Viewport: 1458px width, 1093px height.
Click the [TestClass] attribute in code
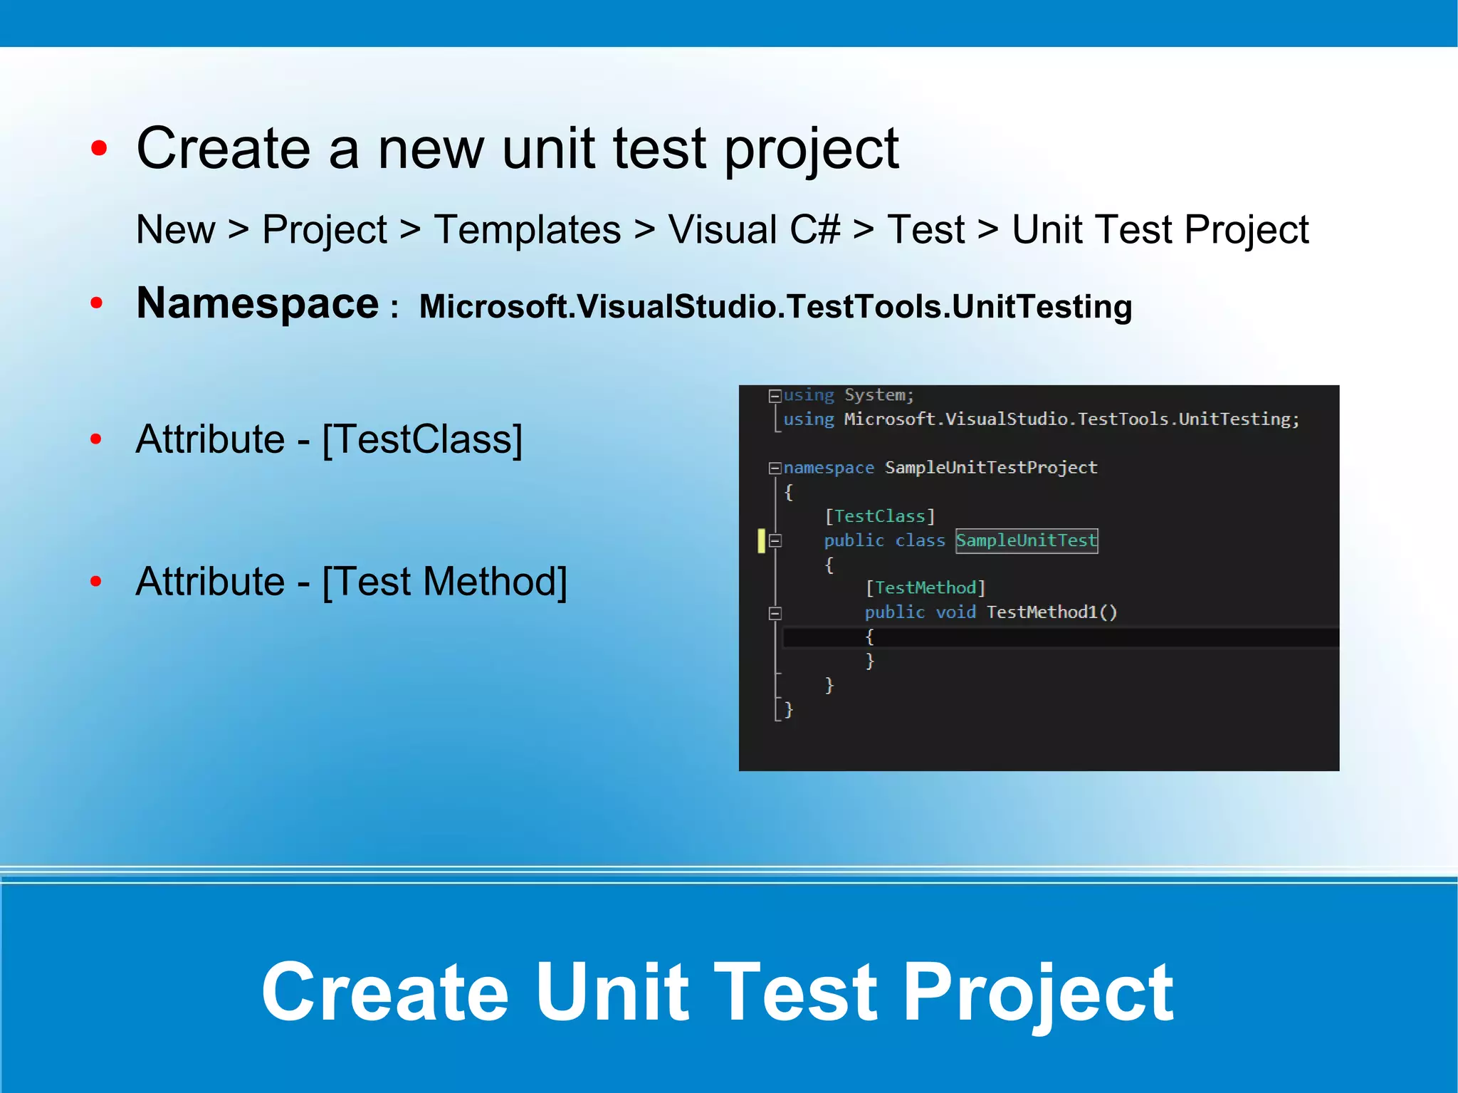click(x=880, y=516)
